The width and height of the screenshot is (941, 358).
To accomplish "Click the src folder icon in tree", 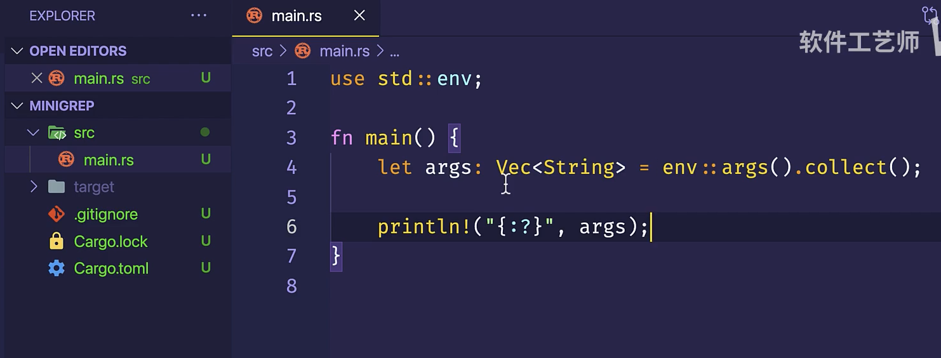I will pyautogui.click(x=57, y=133).
